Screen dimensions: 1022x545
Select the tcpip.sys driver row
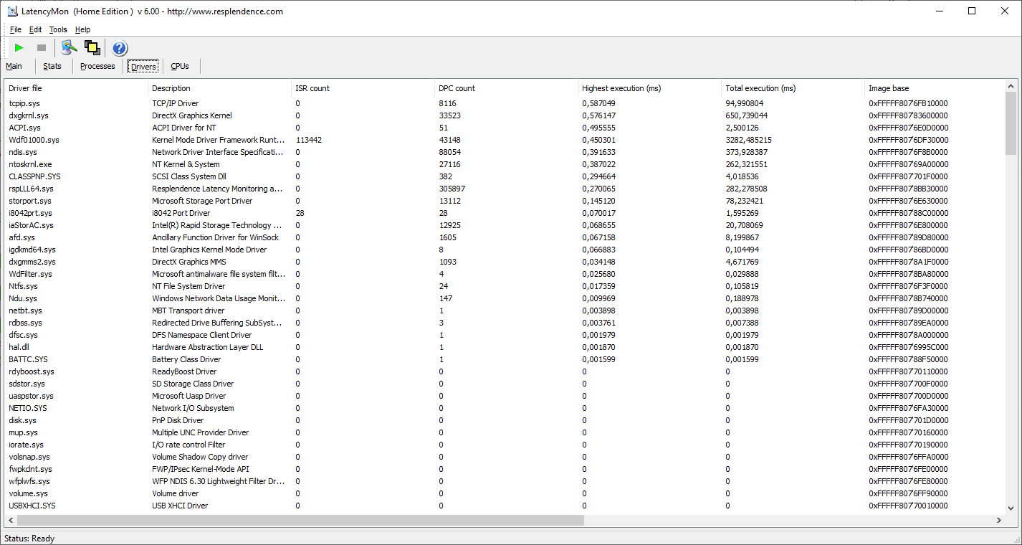pyautogui.click(x=505, y=103)
